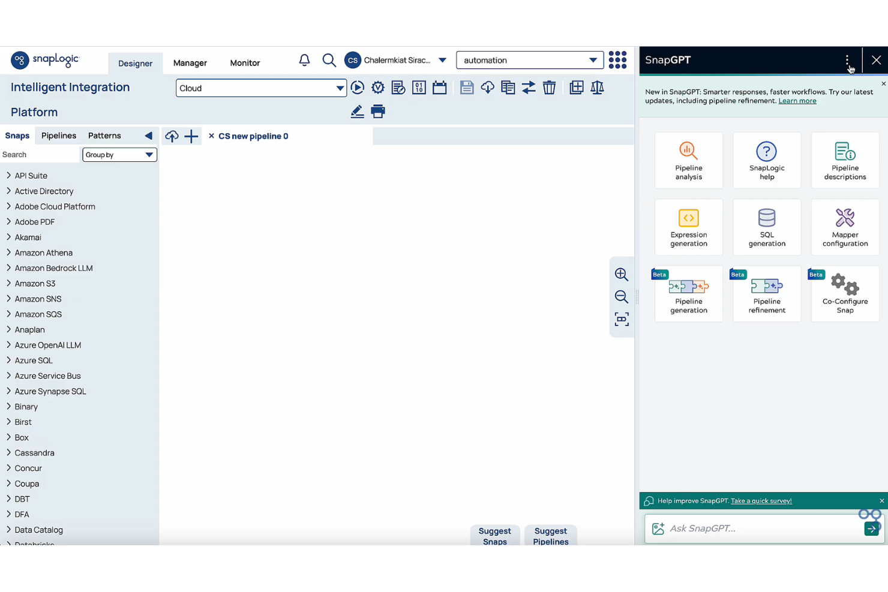The width and height of the screenshot is (888, 592).
Task: Click canvas zoom out magnifier
Action: point(622,296)
